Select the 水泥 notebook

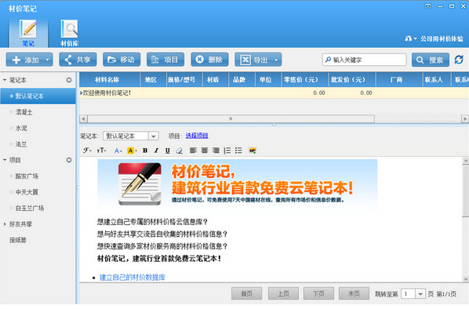(x=21, y=128)
